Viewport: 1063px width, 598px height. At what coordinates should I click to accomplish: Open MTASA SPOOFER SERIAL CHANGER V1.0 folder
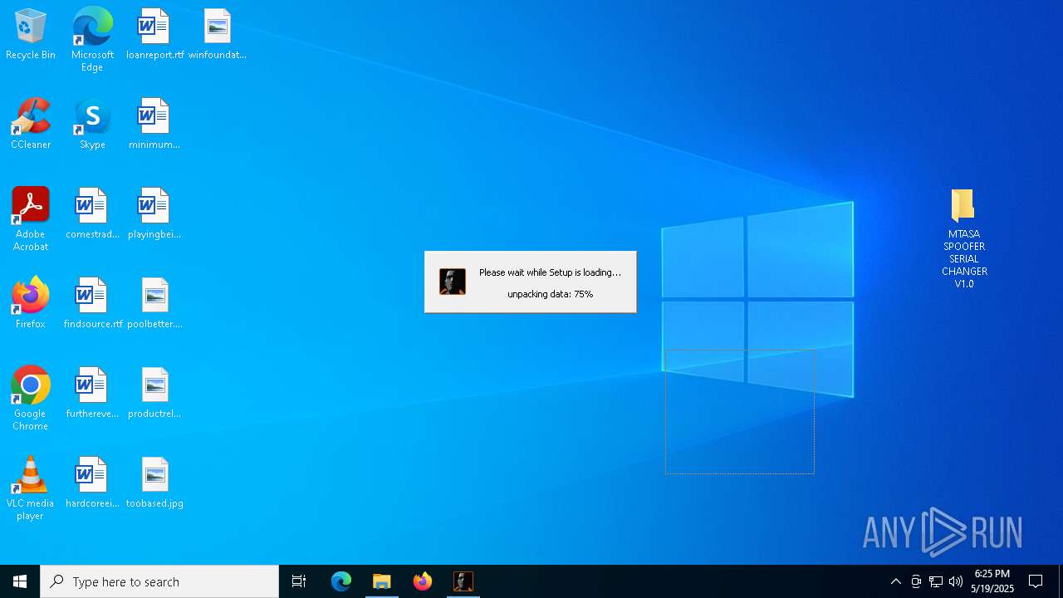tap(964, 239)
